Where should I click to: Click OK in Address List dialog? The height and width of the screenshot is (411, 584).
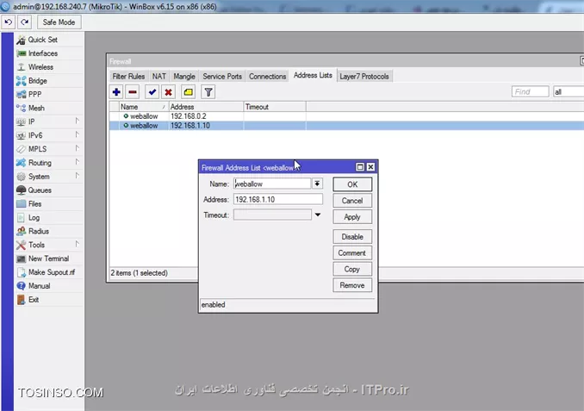click(352, 184)
